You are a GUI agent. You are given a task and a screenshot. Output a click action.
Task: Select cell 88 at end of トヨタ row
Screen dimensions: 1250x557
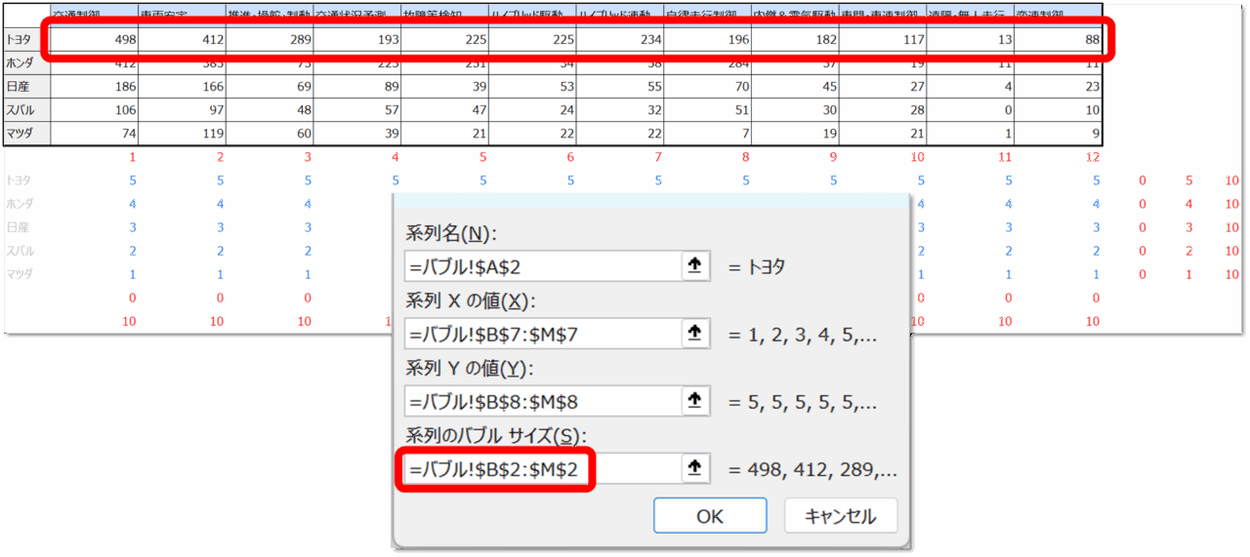point(1060,40)
